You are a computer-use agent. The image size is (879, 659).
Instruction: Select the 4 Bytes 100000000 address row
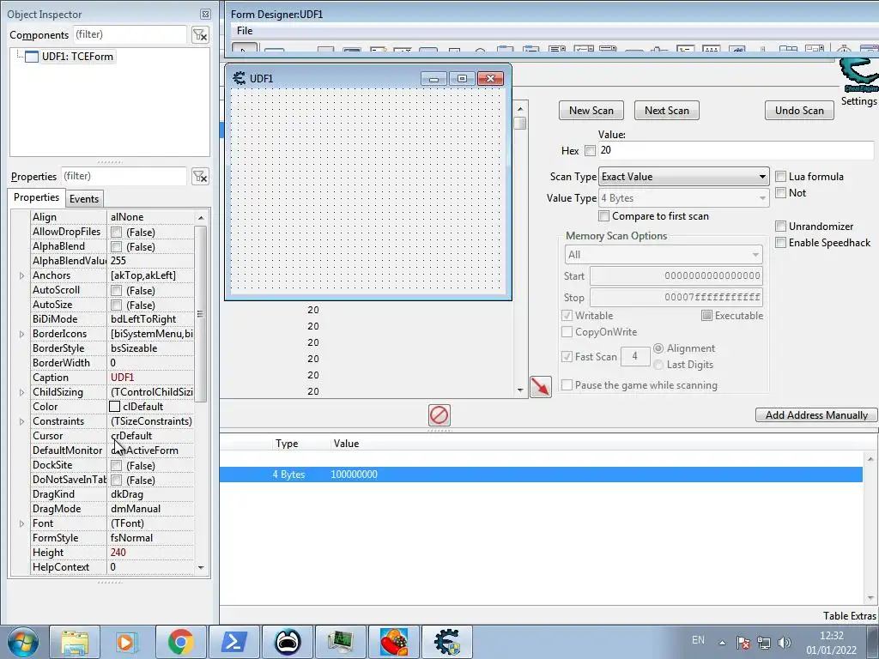point(541,474)
